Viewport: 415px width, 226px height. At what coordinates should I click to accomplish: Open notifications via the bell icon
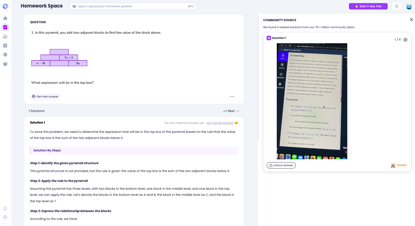[5, 208]
